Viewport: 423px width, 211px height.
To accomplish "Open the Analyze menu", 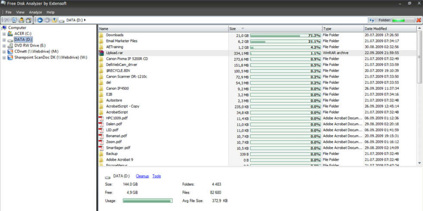I will [x=35, y=12].
